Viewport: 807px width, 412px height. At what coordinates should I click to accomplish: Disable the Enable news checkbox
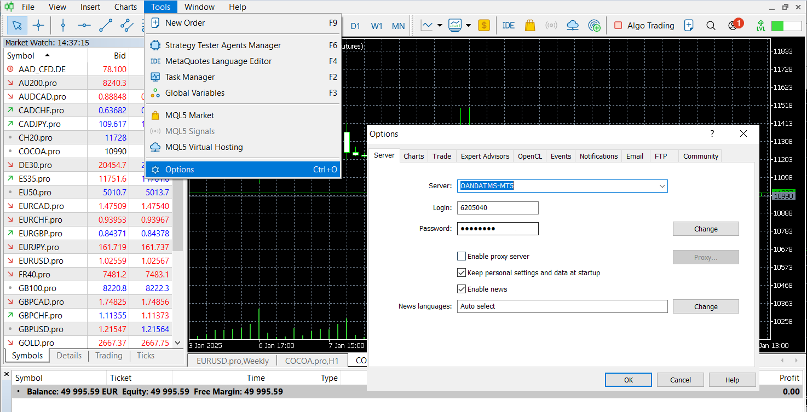[462, 289]
